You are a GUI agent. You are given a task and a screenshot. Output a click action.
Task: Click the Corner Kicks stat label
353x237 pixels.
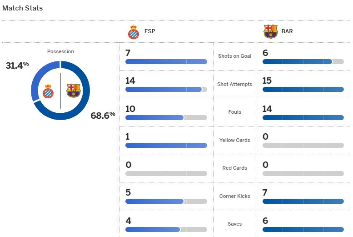click(x=234, y=196)
